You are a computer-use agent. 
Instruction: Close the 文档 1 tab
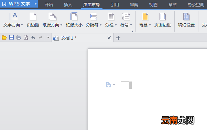(x=109, y=38)
